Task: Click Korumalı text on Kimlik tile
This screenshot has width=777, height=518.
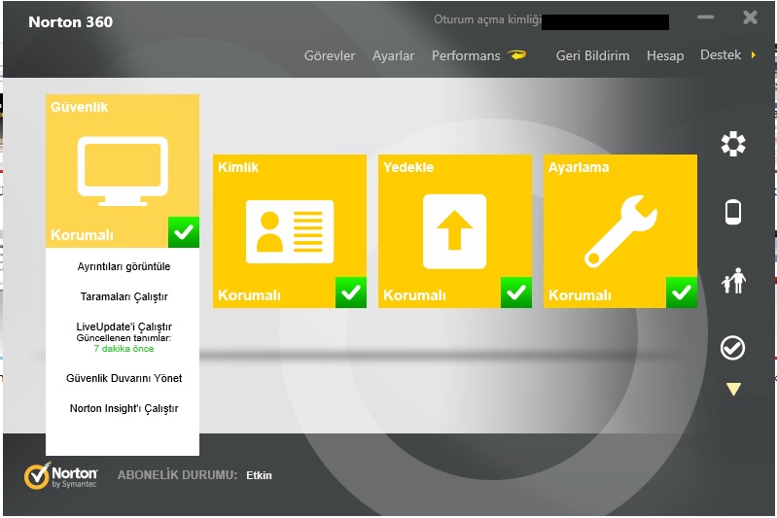Action: (249, 295)
